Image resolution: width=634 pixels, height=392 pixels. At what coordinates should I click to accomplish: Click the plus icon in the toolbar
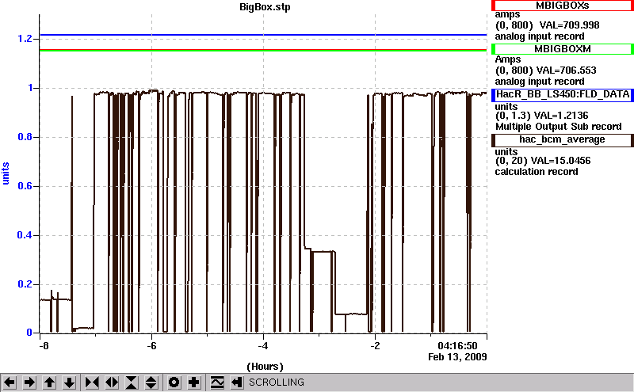pos(194,382)
